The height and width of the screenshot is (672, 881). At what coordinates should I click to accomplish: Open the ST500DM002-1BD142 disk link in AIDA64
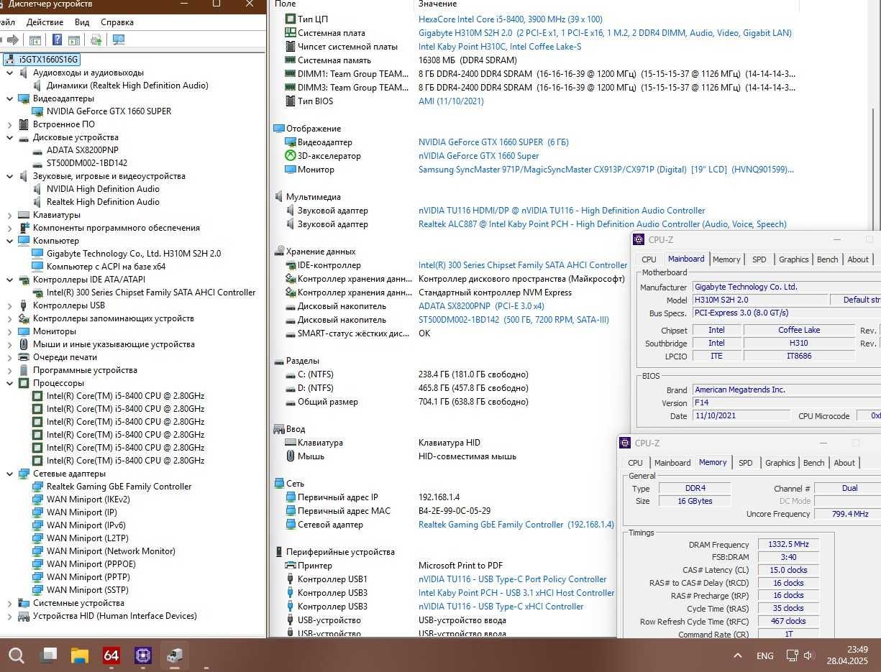[x=513, y=320]
